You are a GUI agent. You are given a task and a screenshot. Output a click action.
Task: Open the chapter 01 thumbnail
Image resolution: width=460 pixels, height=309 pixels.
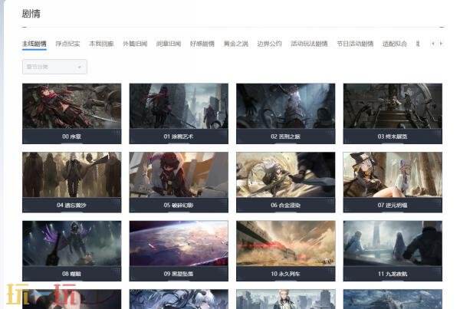(x=179, y=106)
